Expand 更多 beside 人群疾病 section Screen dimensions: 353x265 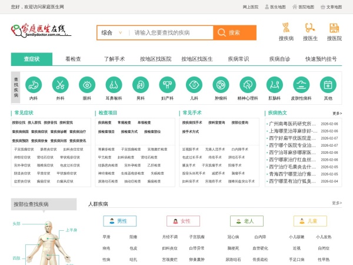click(337, 203)
